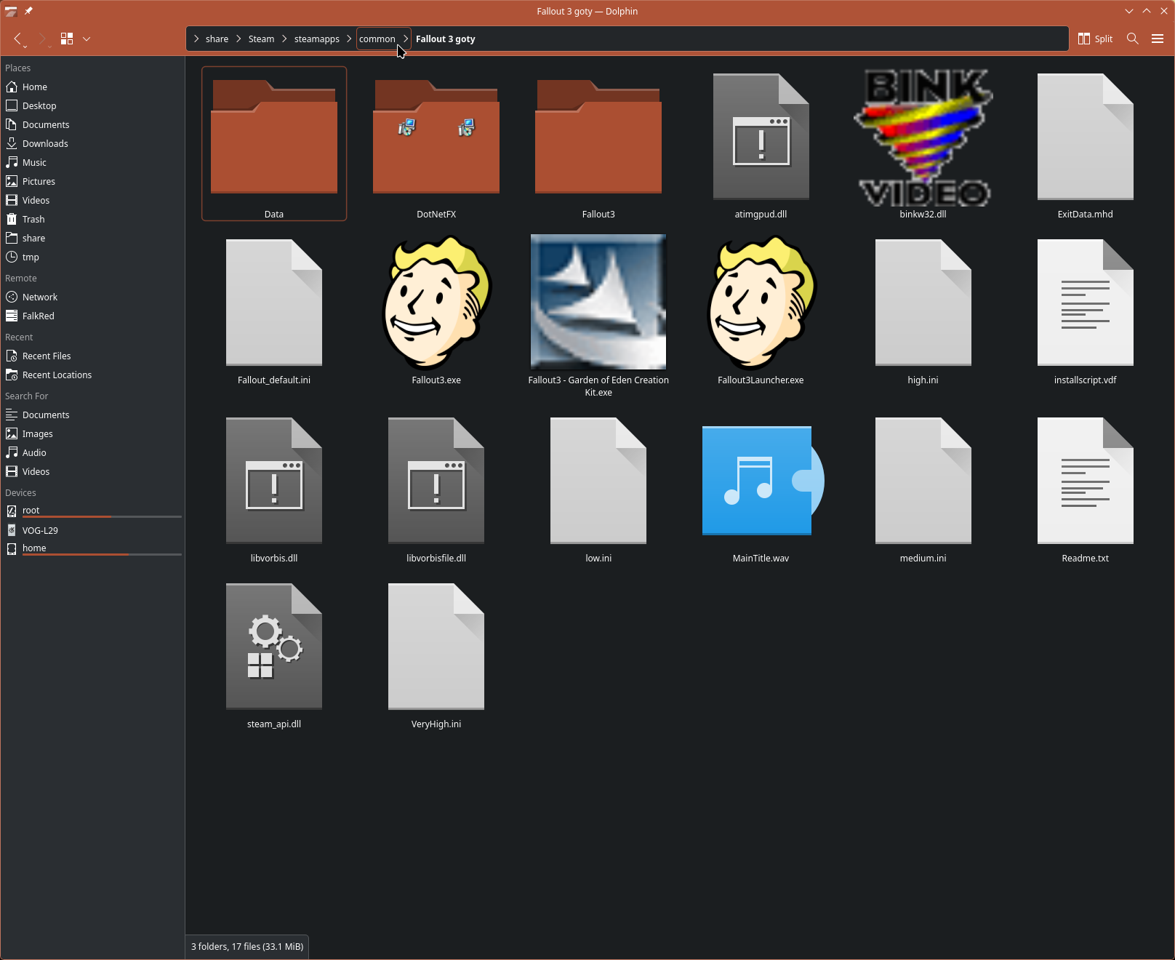1175x960 pixels.
Task: Select the Garden of Eden Creation Kit.exe
Action: (x=598, y=315)
